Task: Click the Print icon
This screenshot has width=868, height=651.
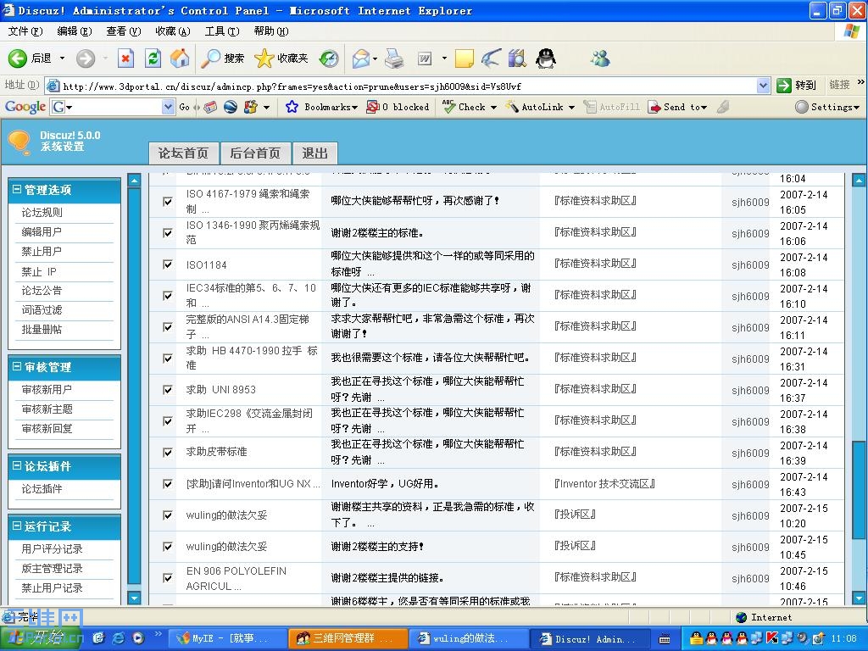Action: coord(394,58)
